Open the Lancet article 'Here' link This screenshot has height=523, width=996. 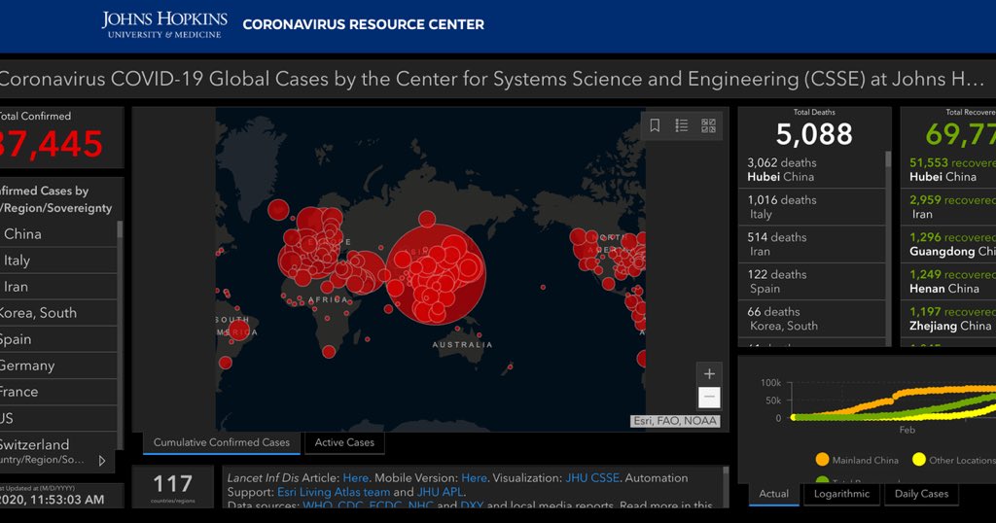coord(356,478)
